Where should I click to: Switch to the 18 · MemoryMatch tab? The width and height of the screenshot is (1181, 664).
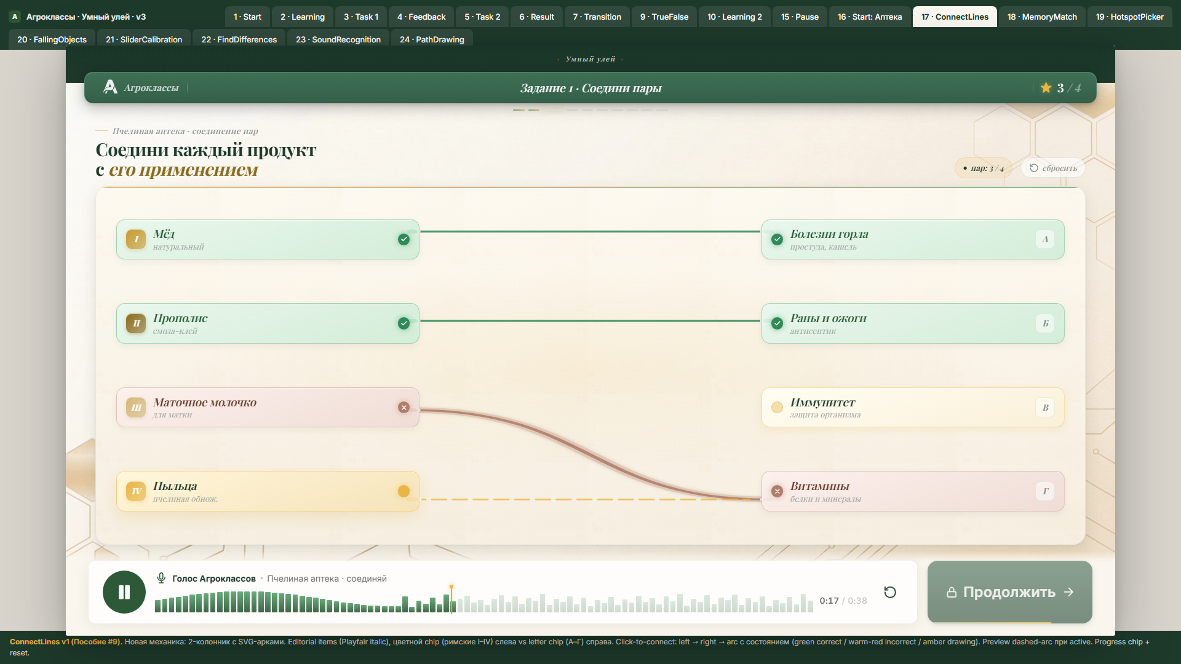point(1042,17)
